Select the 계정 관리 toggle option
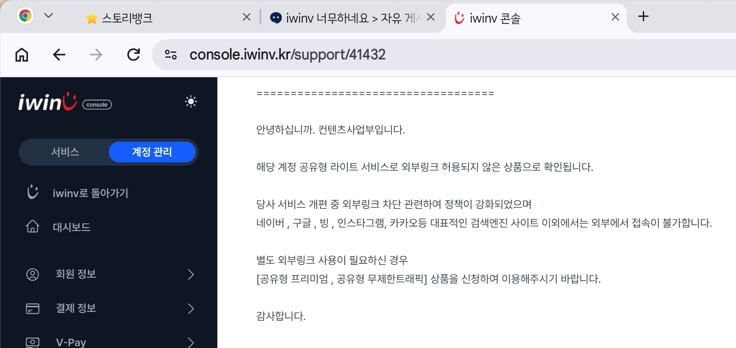The image size is (736, 348). click(152, 152)
